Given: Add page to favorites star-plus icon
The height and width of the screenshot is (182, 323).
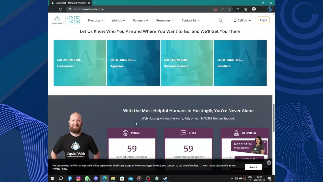Looking at the screenshot, I should pyautogui.click(x=229, y=9).
